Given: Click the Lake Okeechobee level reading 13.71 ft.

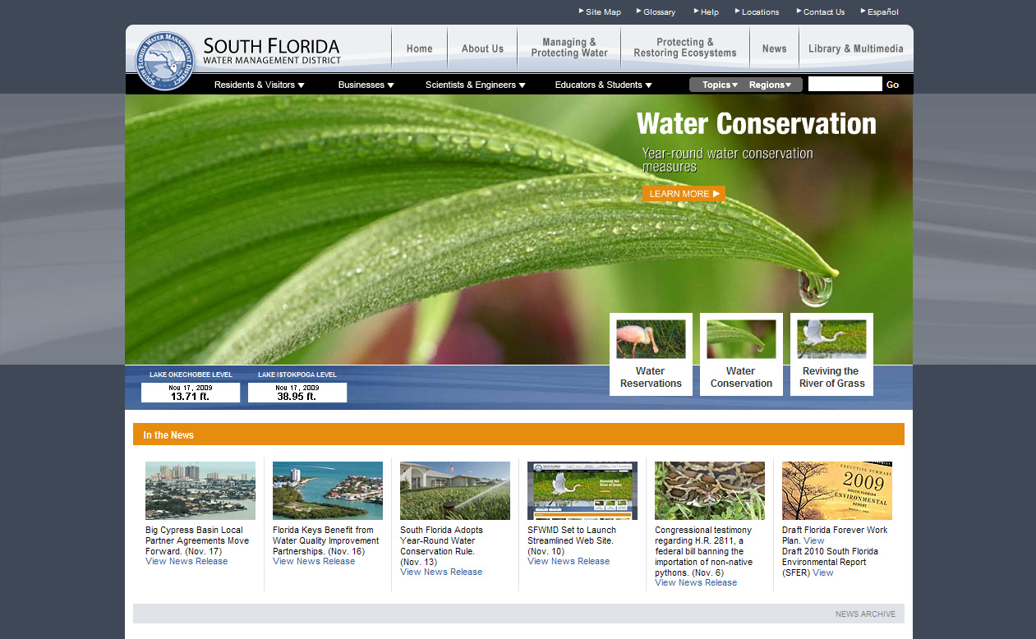Looking at the screenshot, I should (x=191, y=393).
